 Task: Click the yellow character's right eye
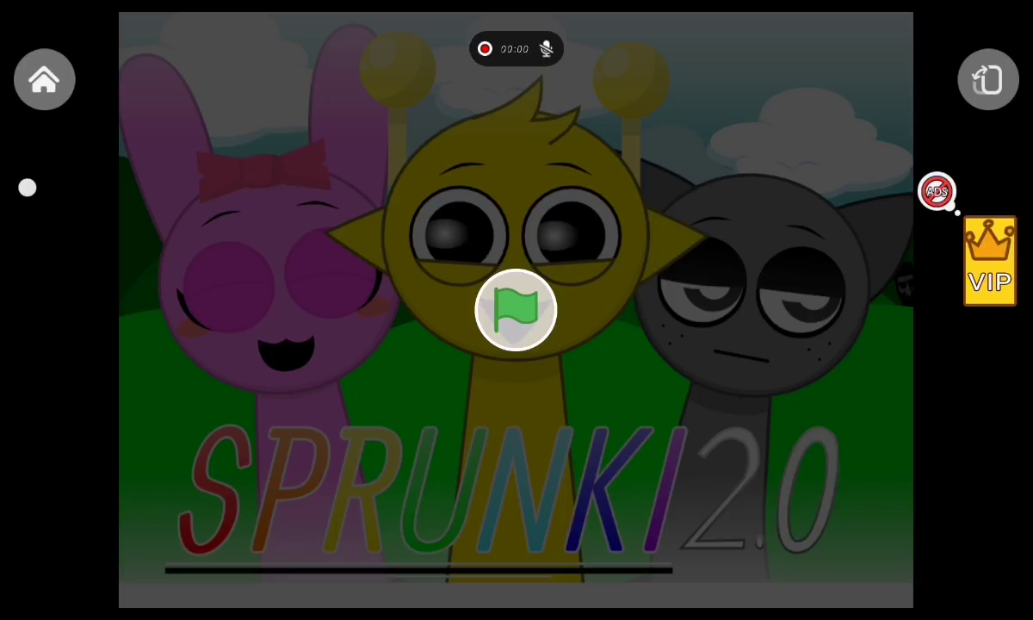[x=570, y=232]
